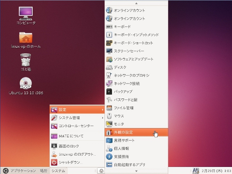Select the Ubuntu 13.10 i386 DVD icon
This screenshot has height=174, width=232.
[26, 83]
